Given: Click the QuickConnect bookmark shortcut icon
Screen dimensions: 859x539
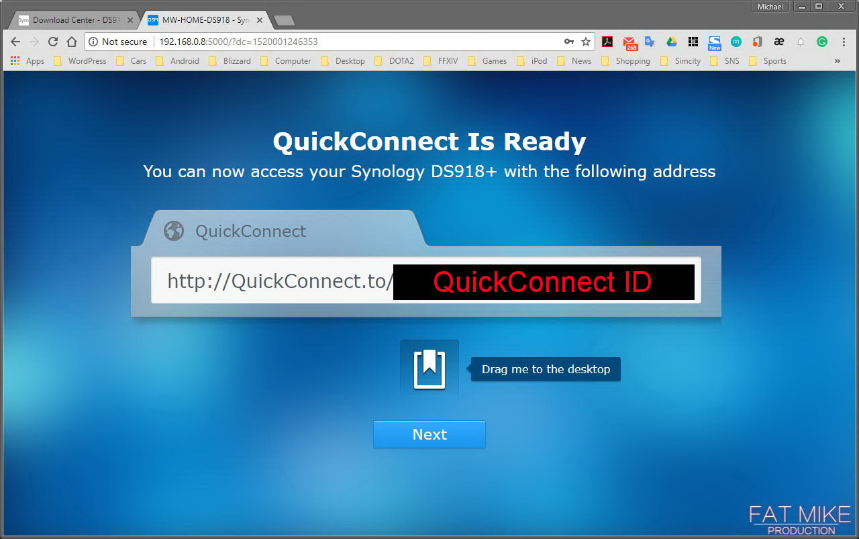Looking at the screenshot, I should click(x=429, y=369).
